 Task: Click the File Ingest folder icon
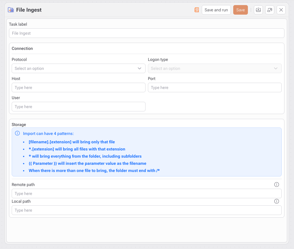pos(11,10)
